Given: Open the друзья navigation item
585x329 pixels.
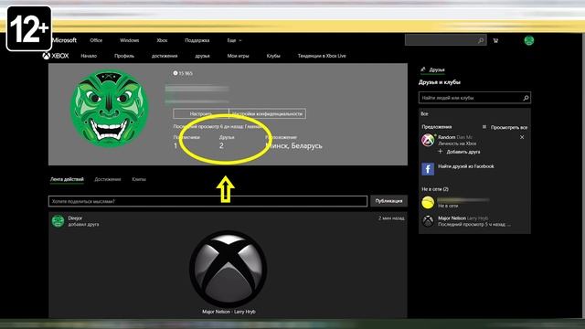Looking at the screenshot, I should [x=202, y=56].
